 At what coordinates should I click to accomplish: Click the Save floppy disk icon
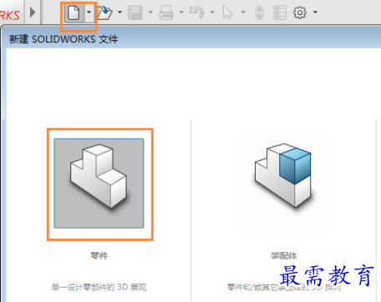(x=135, y=13)
